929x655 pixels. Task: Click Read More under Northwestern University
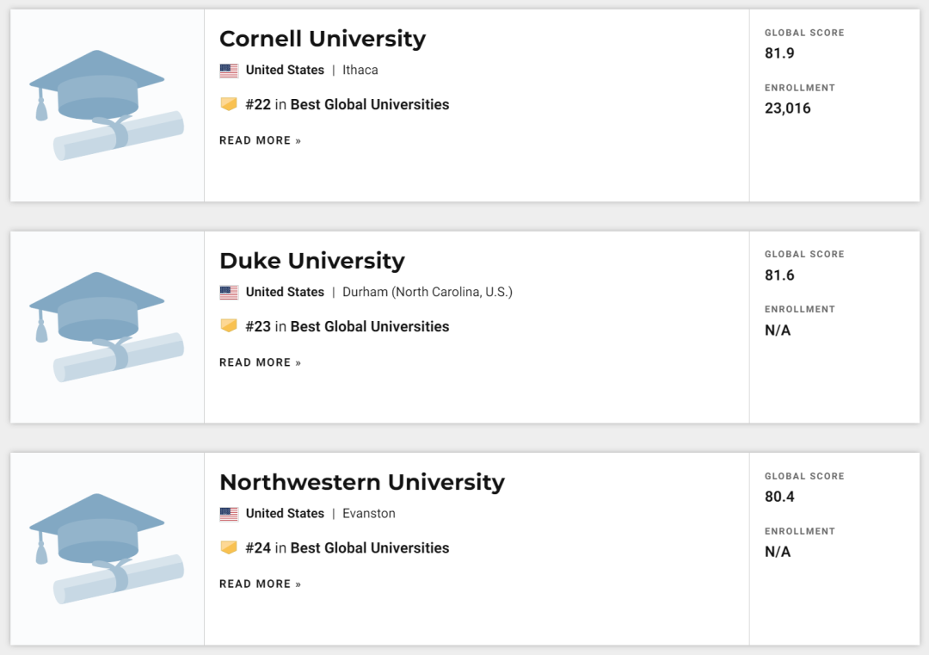tap(261, 584)
